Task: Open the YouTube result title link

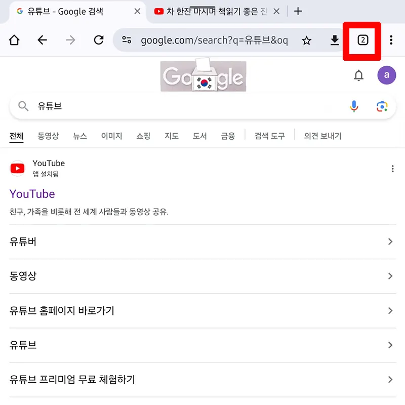Action: (32, 194)
